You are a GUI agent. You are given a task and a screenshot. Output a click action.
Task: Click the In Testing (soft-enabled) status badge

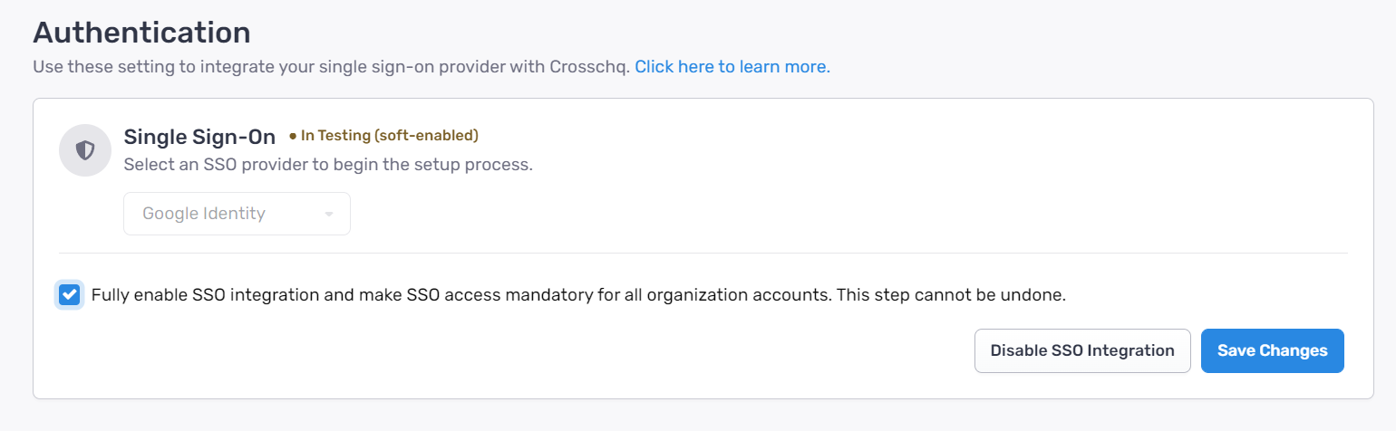383,136
